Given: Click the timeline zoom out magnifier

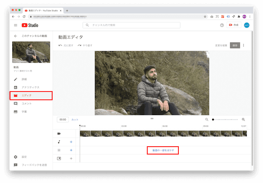Looking at the screenshot, I should [206, 120].
